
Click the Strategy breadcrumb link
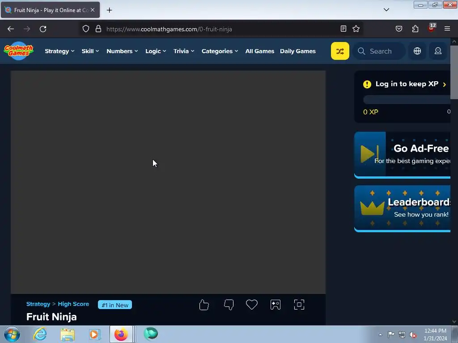pos(38,304)
